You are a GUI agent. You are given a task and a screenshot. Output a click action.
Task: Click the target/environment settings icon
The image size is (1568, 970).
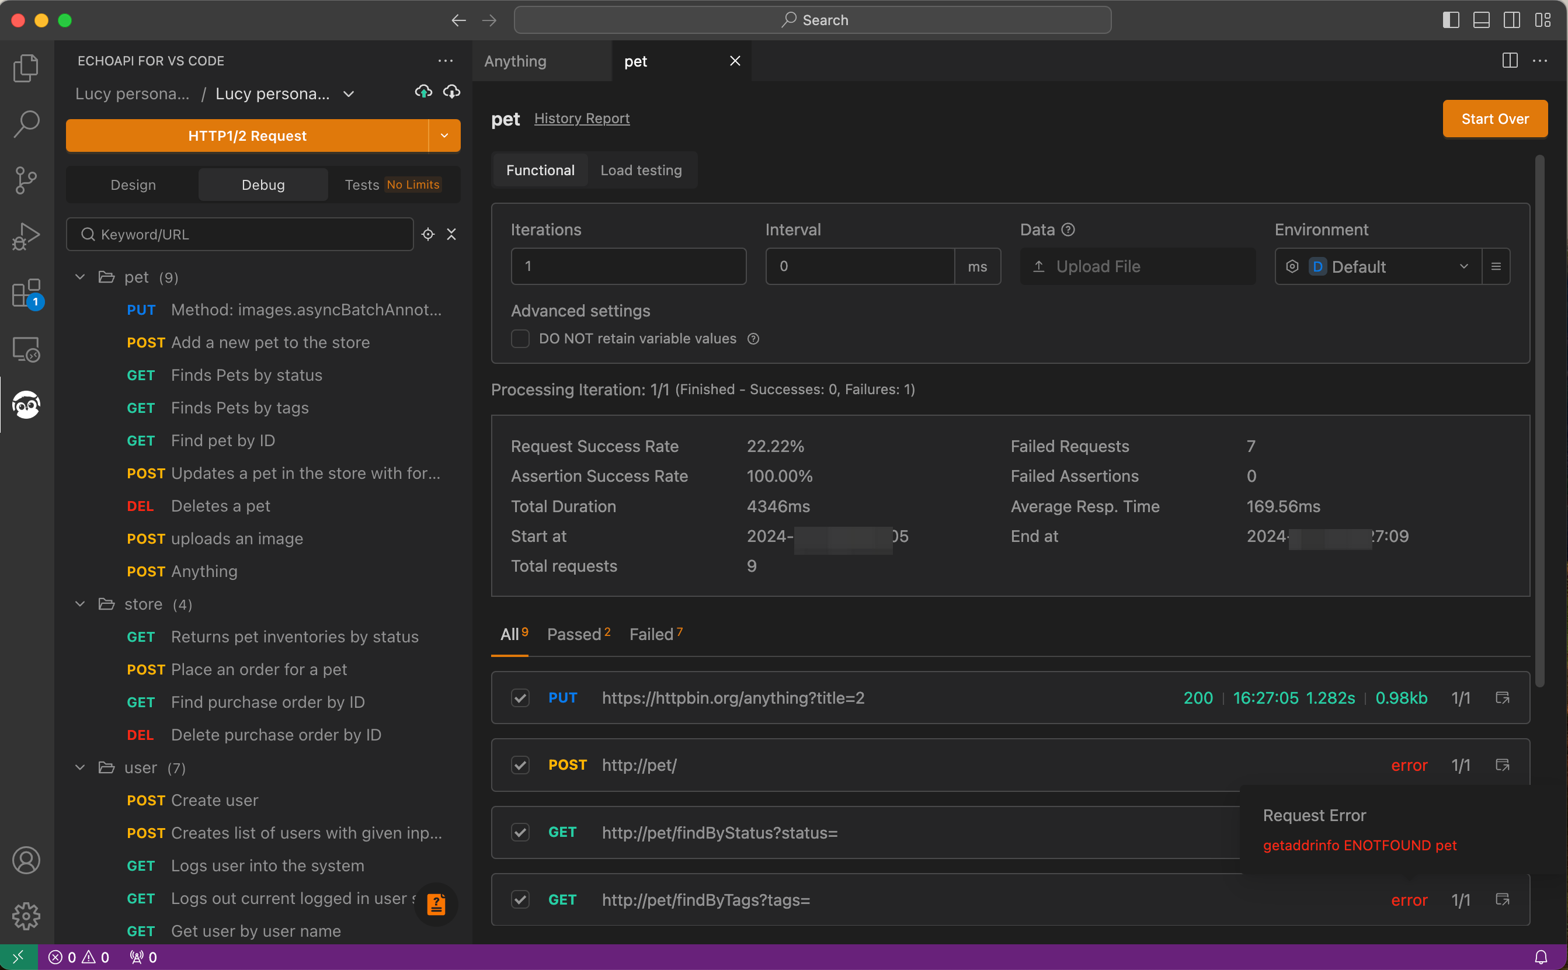pyautogui.click(x=1294, y=266)
